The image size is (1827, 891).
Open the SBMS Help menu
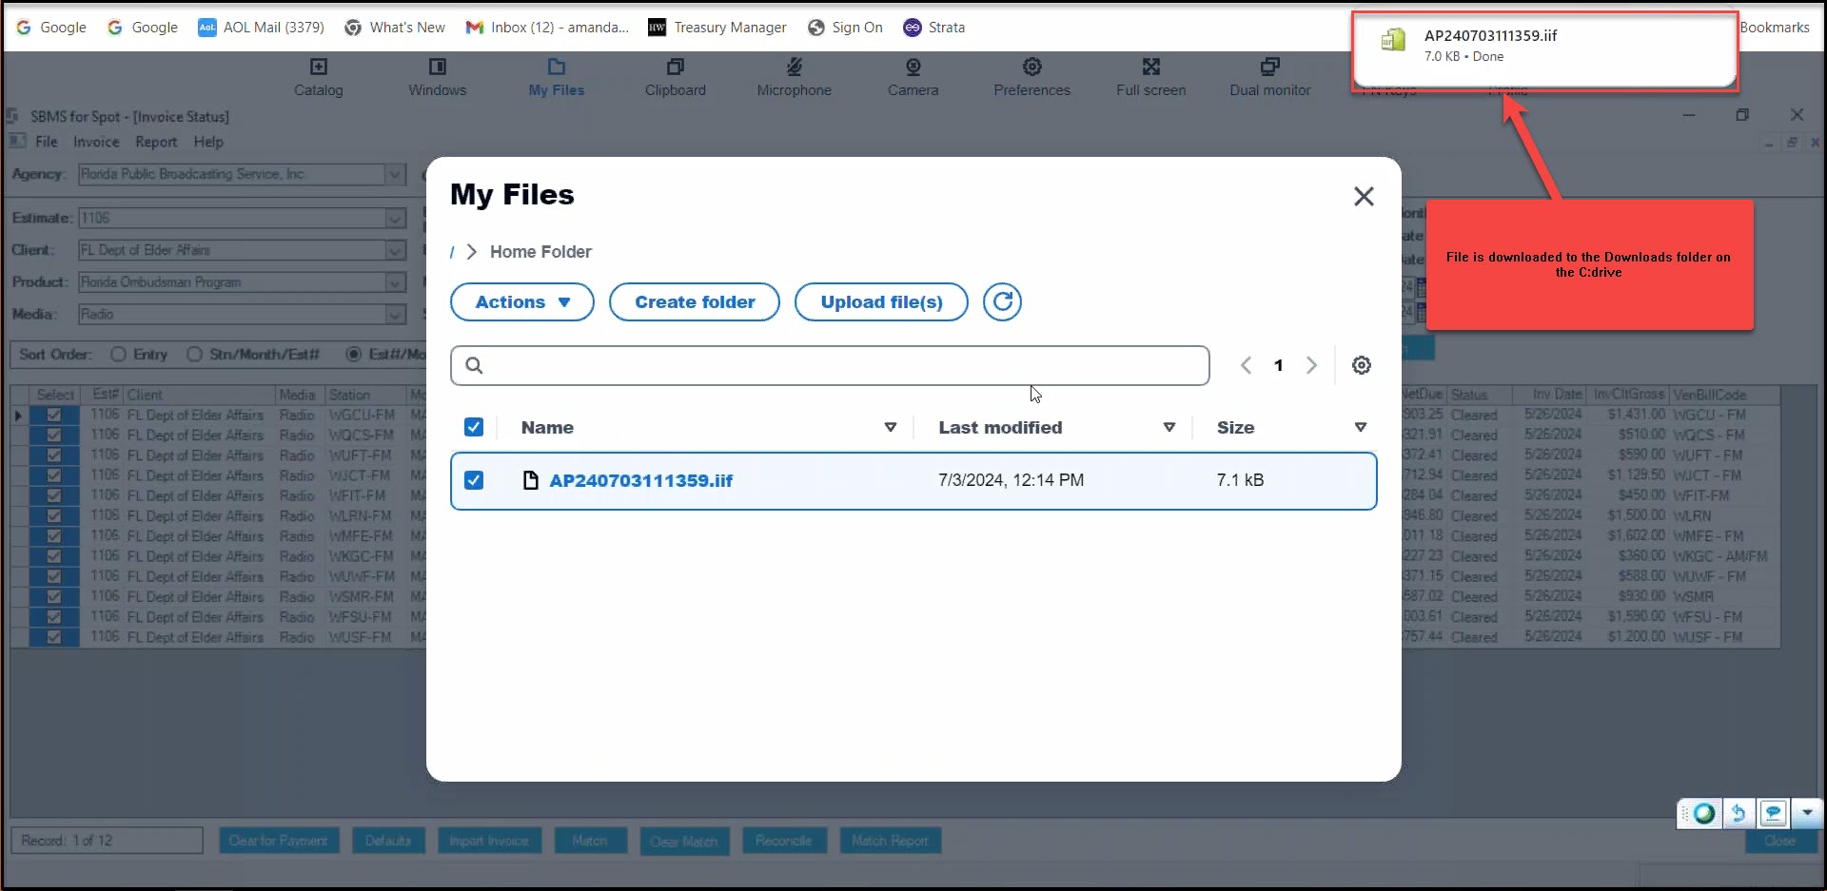[x=208, y=142]
